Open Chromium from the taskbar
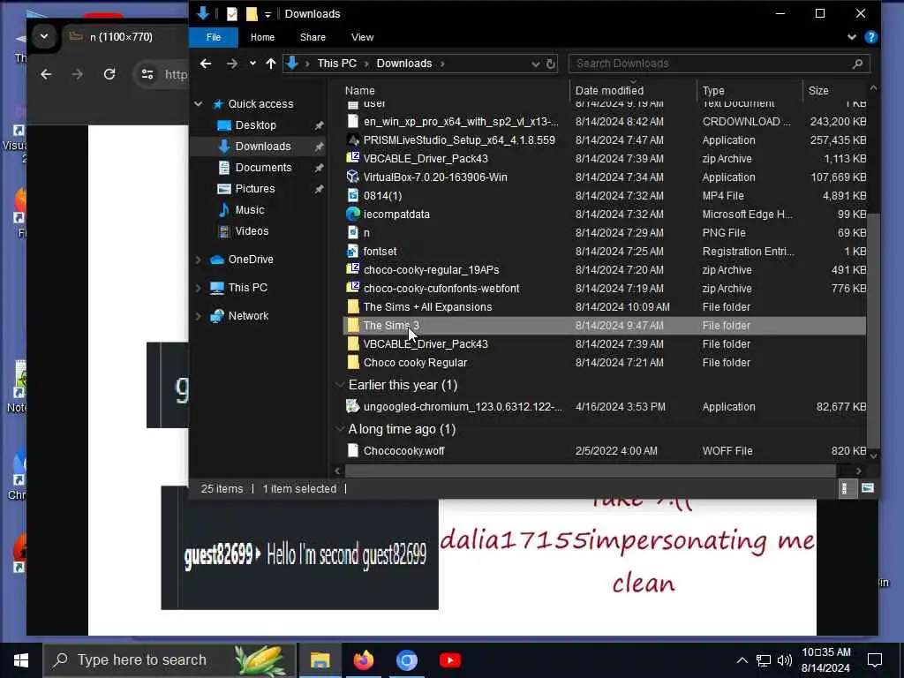Image resolution: width=904 pixels, height=678 pixels. (x=406, y=660)
